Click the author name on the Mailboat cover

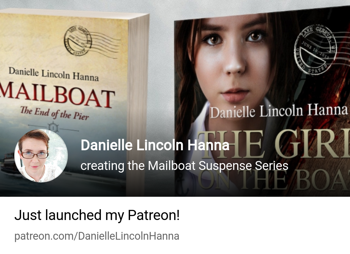[x=54, y=74]
